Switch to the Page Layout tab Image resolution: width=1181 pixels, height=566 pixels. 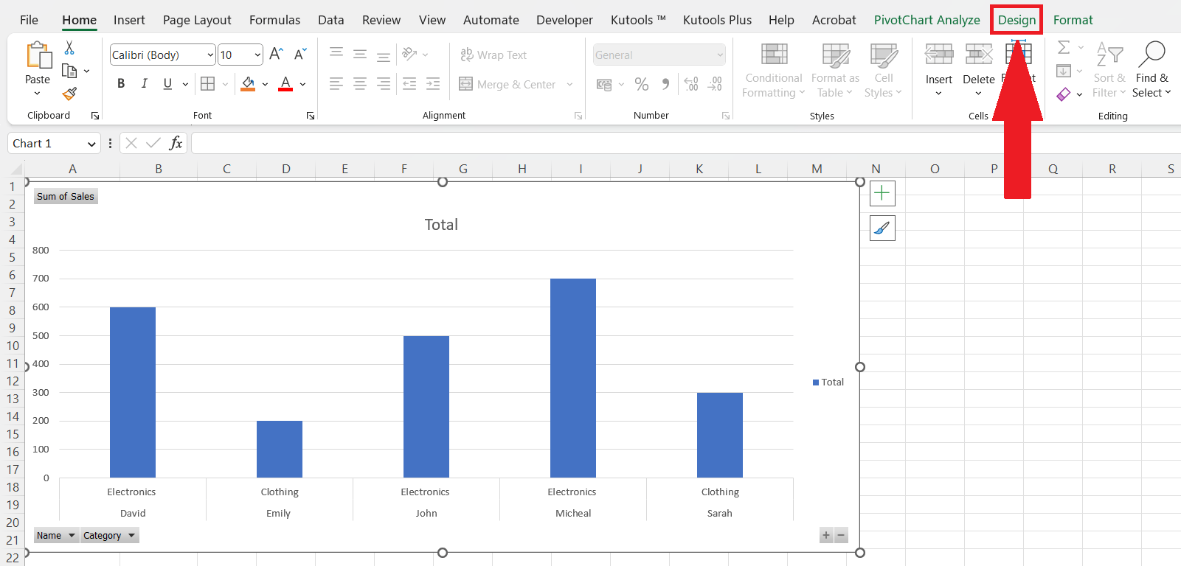(x=197, y=20)
